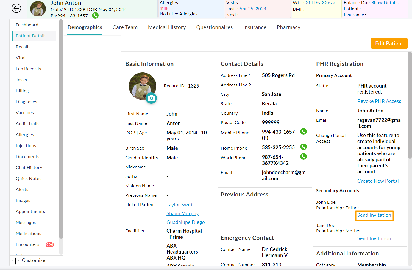
Task: Click Revoke PHR Access link
Action: (x=379, y=101)
